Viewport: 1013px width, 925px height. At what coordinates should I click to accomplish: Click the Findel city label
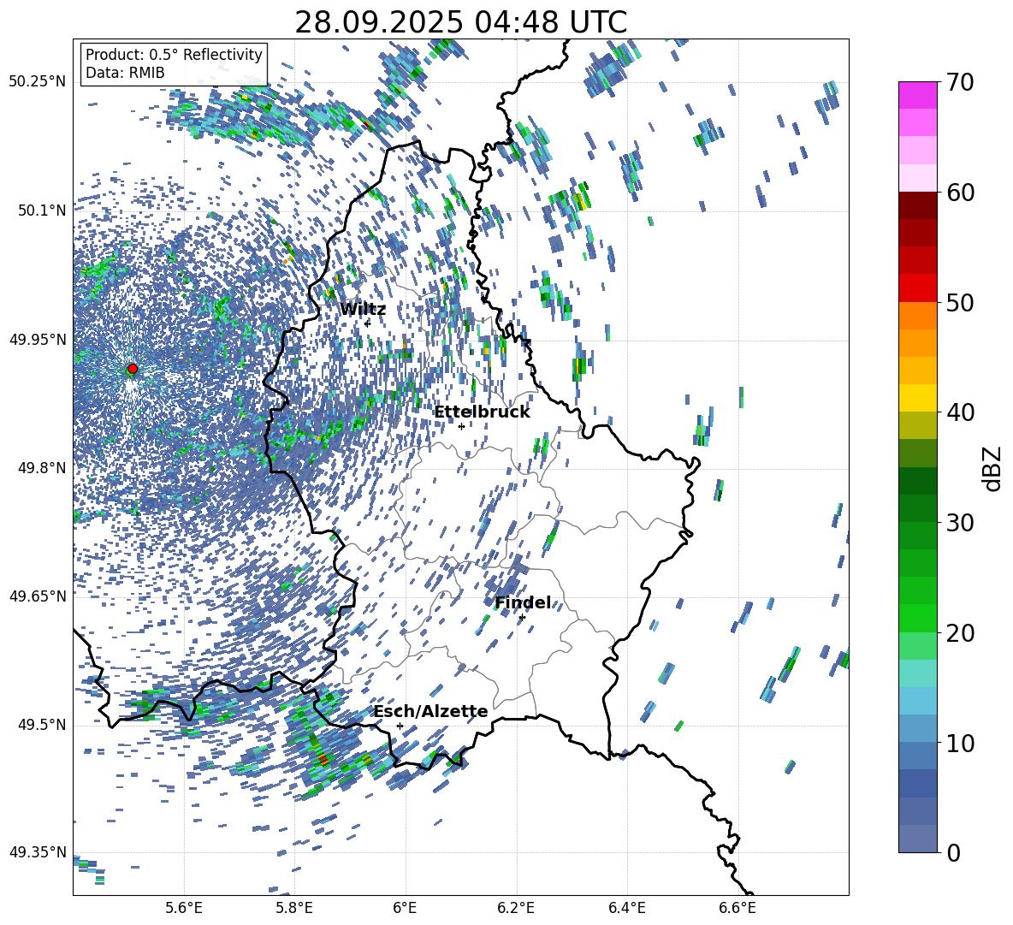(x=523, y=602)
